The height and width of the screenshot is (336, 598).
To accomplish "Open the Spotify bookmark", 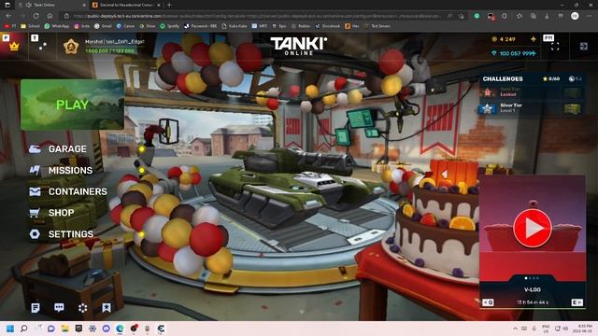I will click(x=169, y=26).
